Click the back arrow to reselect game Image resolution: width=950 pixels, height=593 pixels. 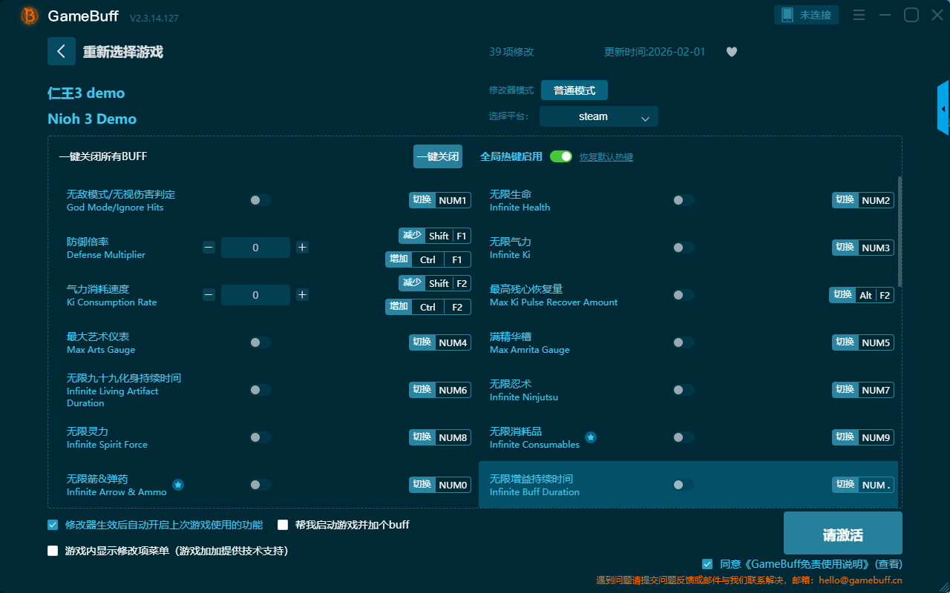coord(62,51)
